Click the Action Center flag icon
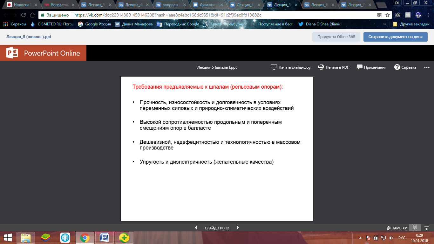 [x=368, y=238]
